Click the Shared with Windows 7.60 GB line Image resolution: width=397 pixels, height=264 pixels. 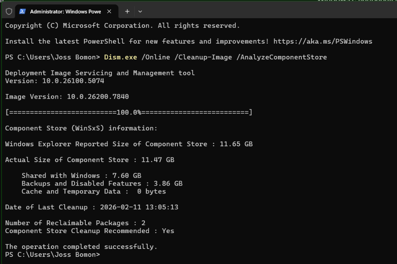[x=81, y=176]
